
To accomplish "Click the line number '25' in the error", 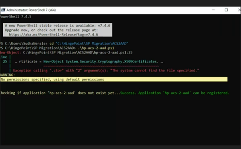I will coord(5,61).
